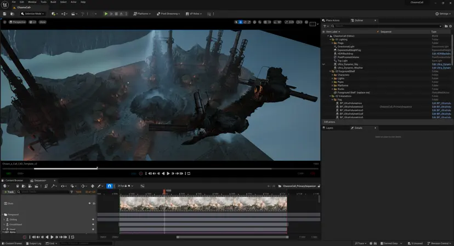Expand the Characters folder in Outliner
The width and height of the screenshot is (454, 246).
pyautogui.click(x=332, y=75)
